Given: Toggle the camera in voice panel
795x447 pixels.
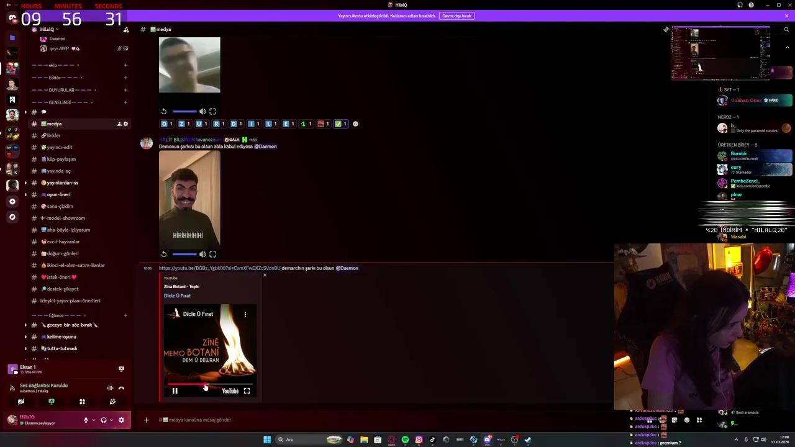Looking at the screenshot, I should point(21,402).
